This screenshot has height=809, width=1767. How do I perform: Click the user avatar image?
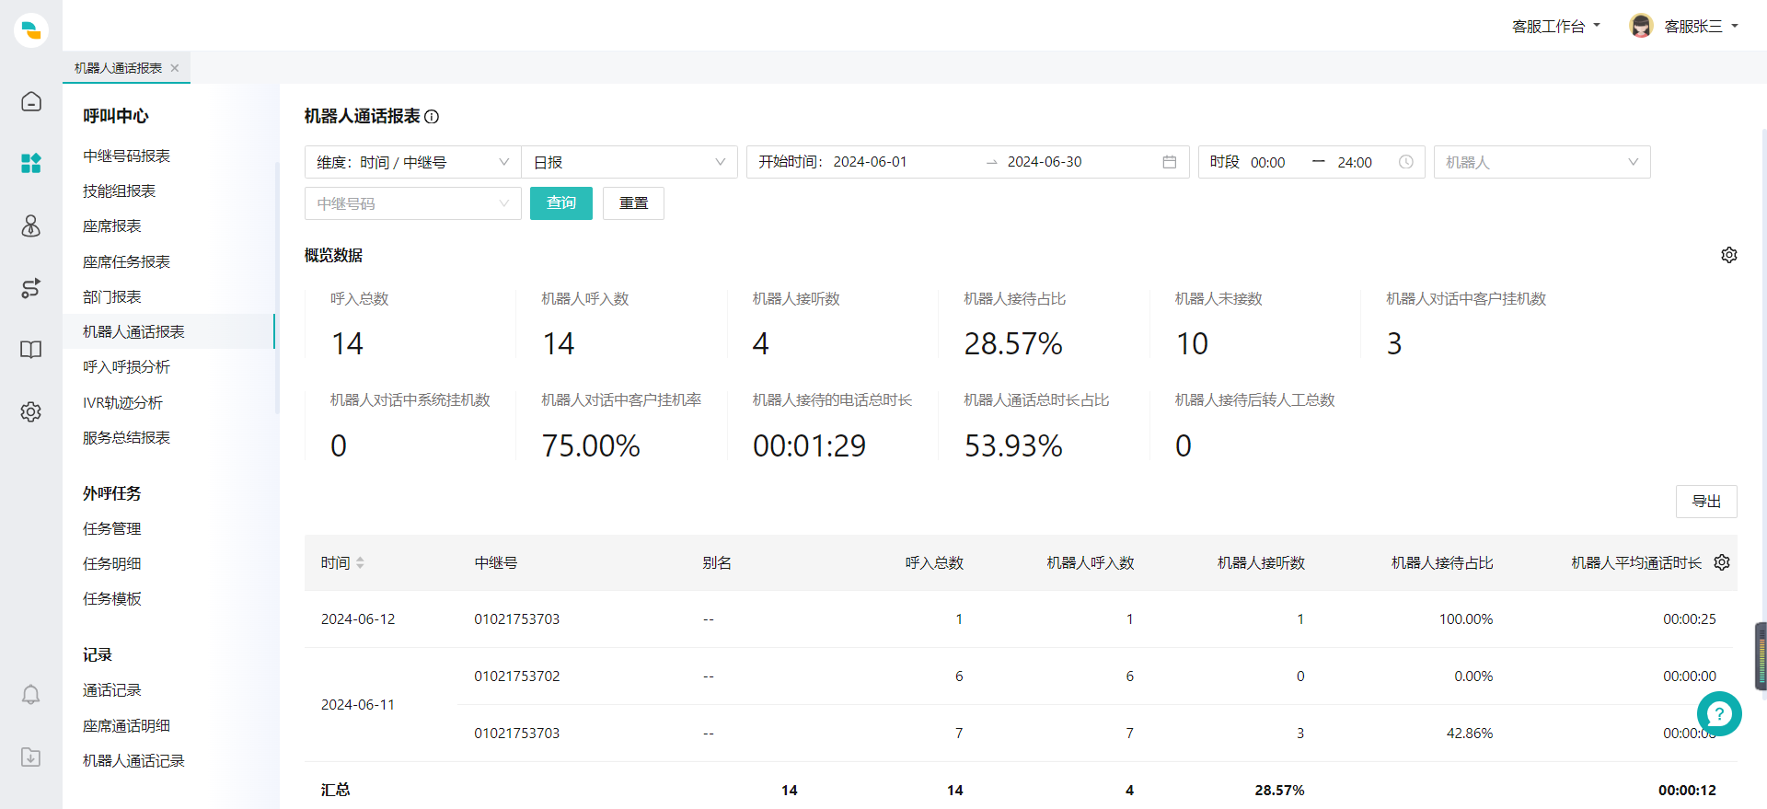1641,26
